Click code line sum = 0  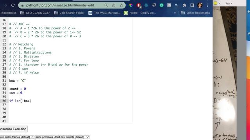pos(16,93)
